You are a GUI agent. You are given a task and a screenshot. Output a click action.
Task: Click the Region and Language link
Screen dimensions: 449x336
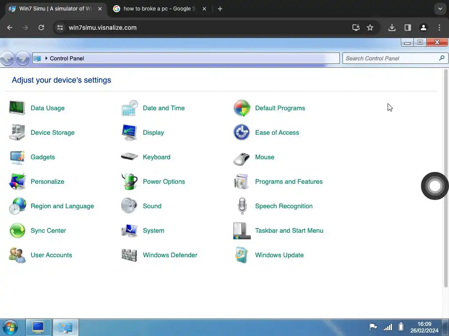[x=62, y=206]
